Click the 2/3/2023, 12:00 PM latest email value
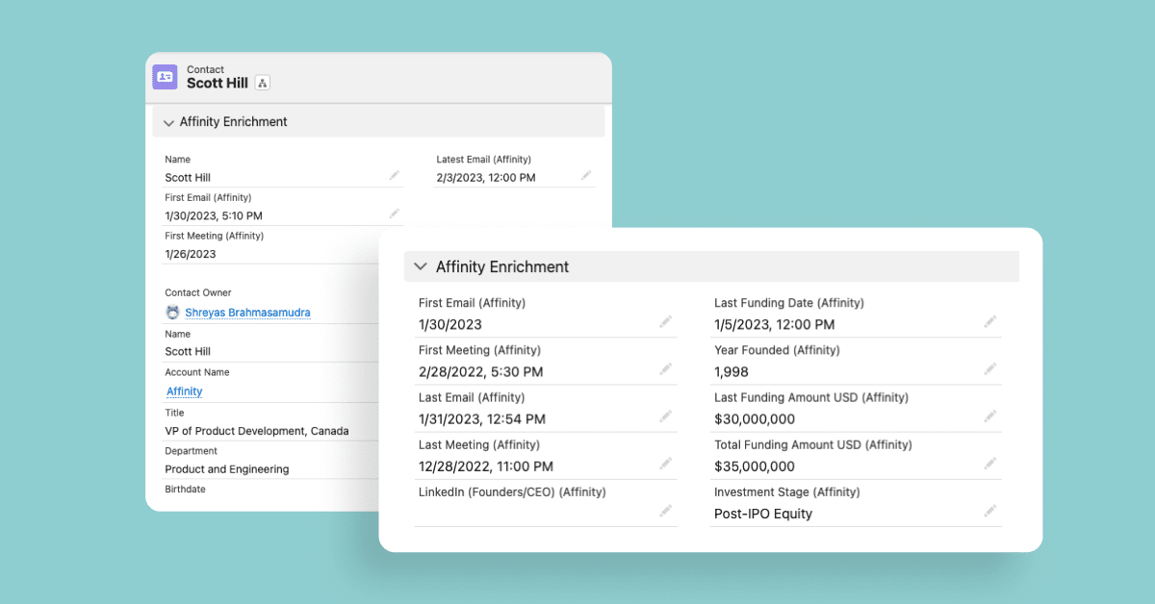The width and height of the screenshot is (1155, 604). [x=486, y=178]
